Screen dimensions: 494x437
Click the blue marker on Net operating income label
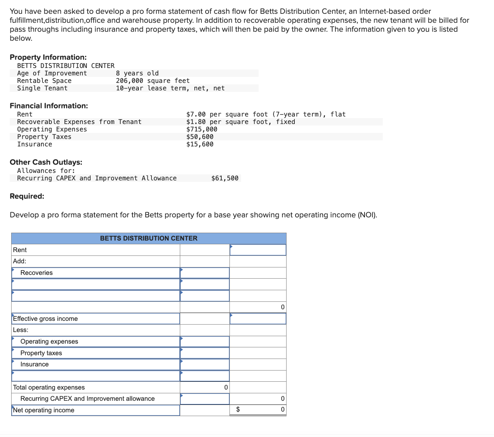click(x=14, y=406)
